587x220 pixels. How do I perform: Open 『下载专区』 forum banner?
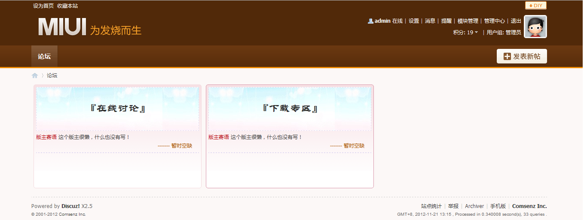[x=290, y=108]
